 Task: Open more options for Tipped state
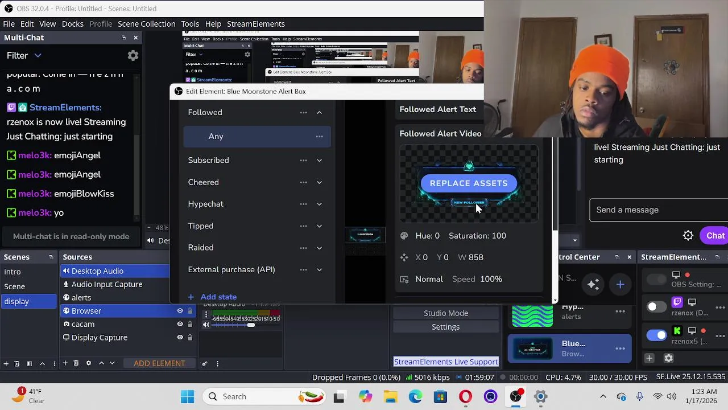coord(303,226)
